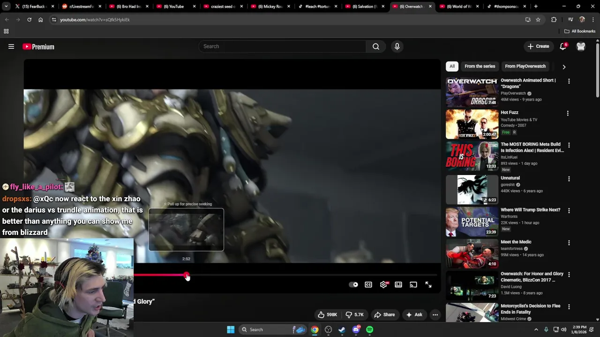Switch to FearBuck X browser tab
Screen dimensions: 600x337
(x=34, y=7)
